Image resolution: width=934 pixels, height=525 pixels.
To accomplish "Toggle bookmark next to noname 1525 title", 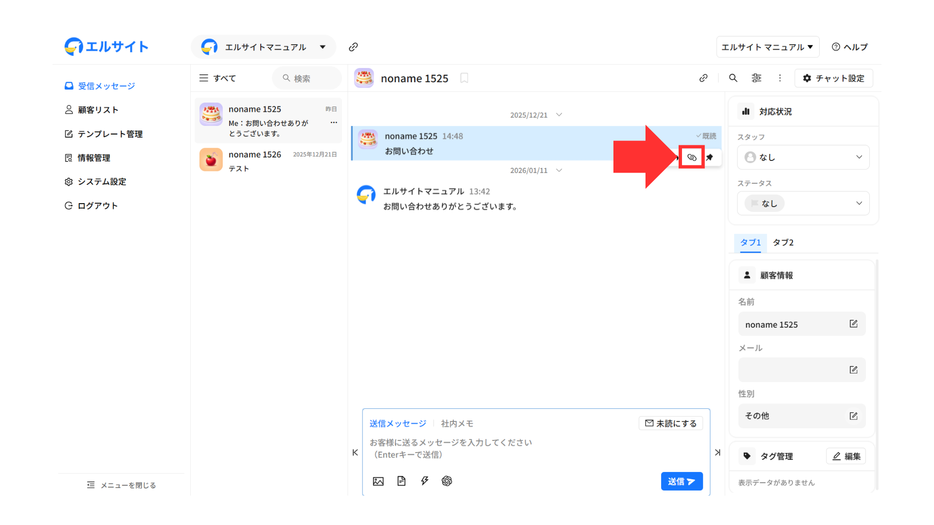I will pyautogui.click(x=464, y=78).
